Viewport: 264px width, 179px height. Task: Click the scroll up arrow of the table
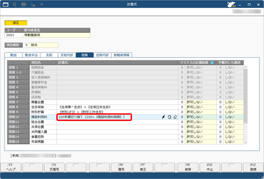point(246,67)
